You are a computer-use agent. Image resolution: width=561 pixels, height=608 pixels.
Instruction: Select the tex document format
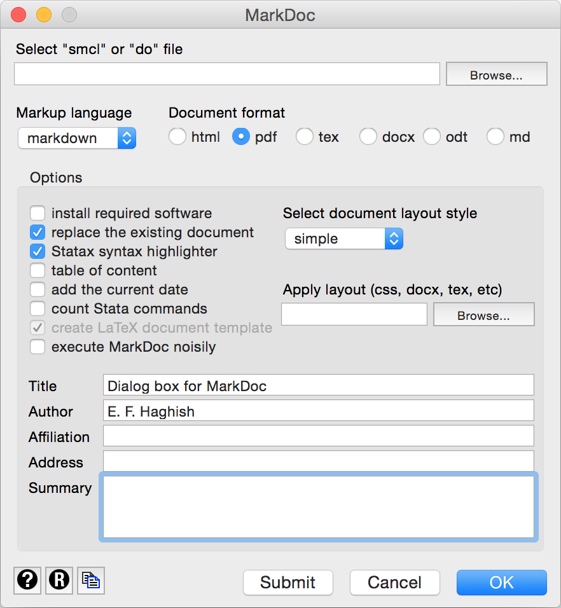[x=304, y=137]
